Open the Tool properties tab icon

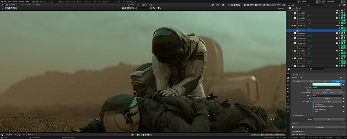tap(288, 74)
